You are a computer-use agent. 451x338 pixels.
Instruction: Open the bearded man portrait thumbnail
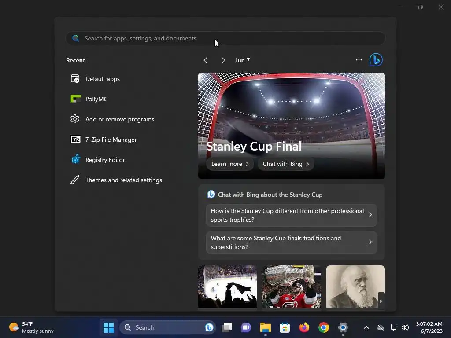[355, 287]
